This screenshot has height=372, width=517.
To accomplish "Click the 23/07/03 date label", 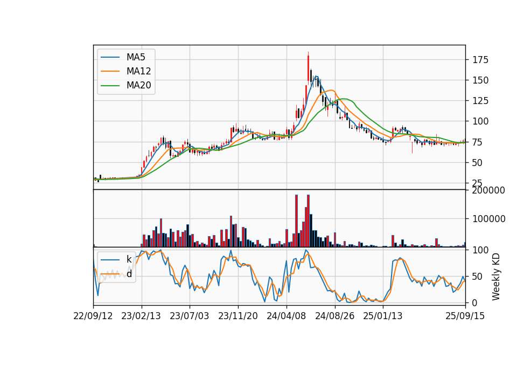I will pyautogui.click(x=189, y=316).
